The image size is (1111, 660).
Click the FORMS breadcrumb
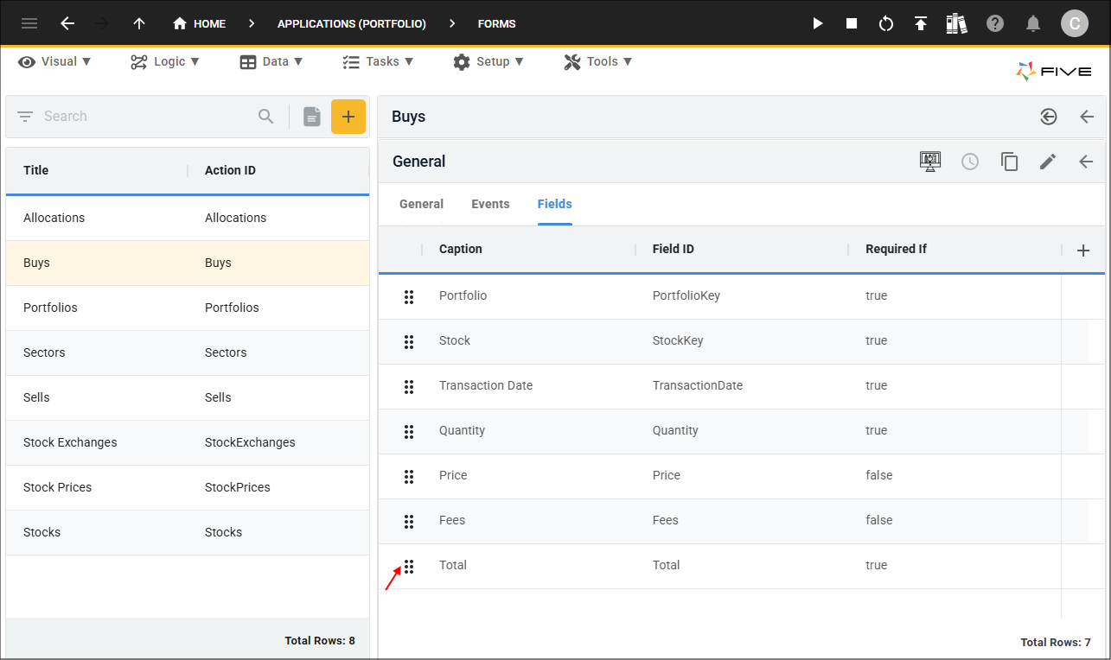[497, 23]
